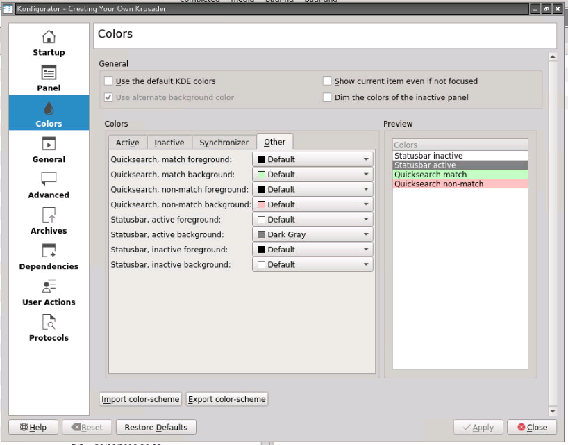Expand Statusbar active background Dark Gray dropdown
The width and height of the screenshot is (568, 445).
coord(312,234)
